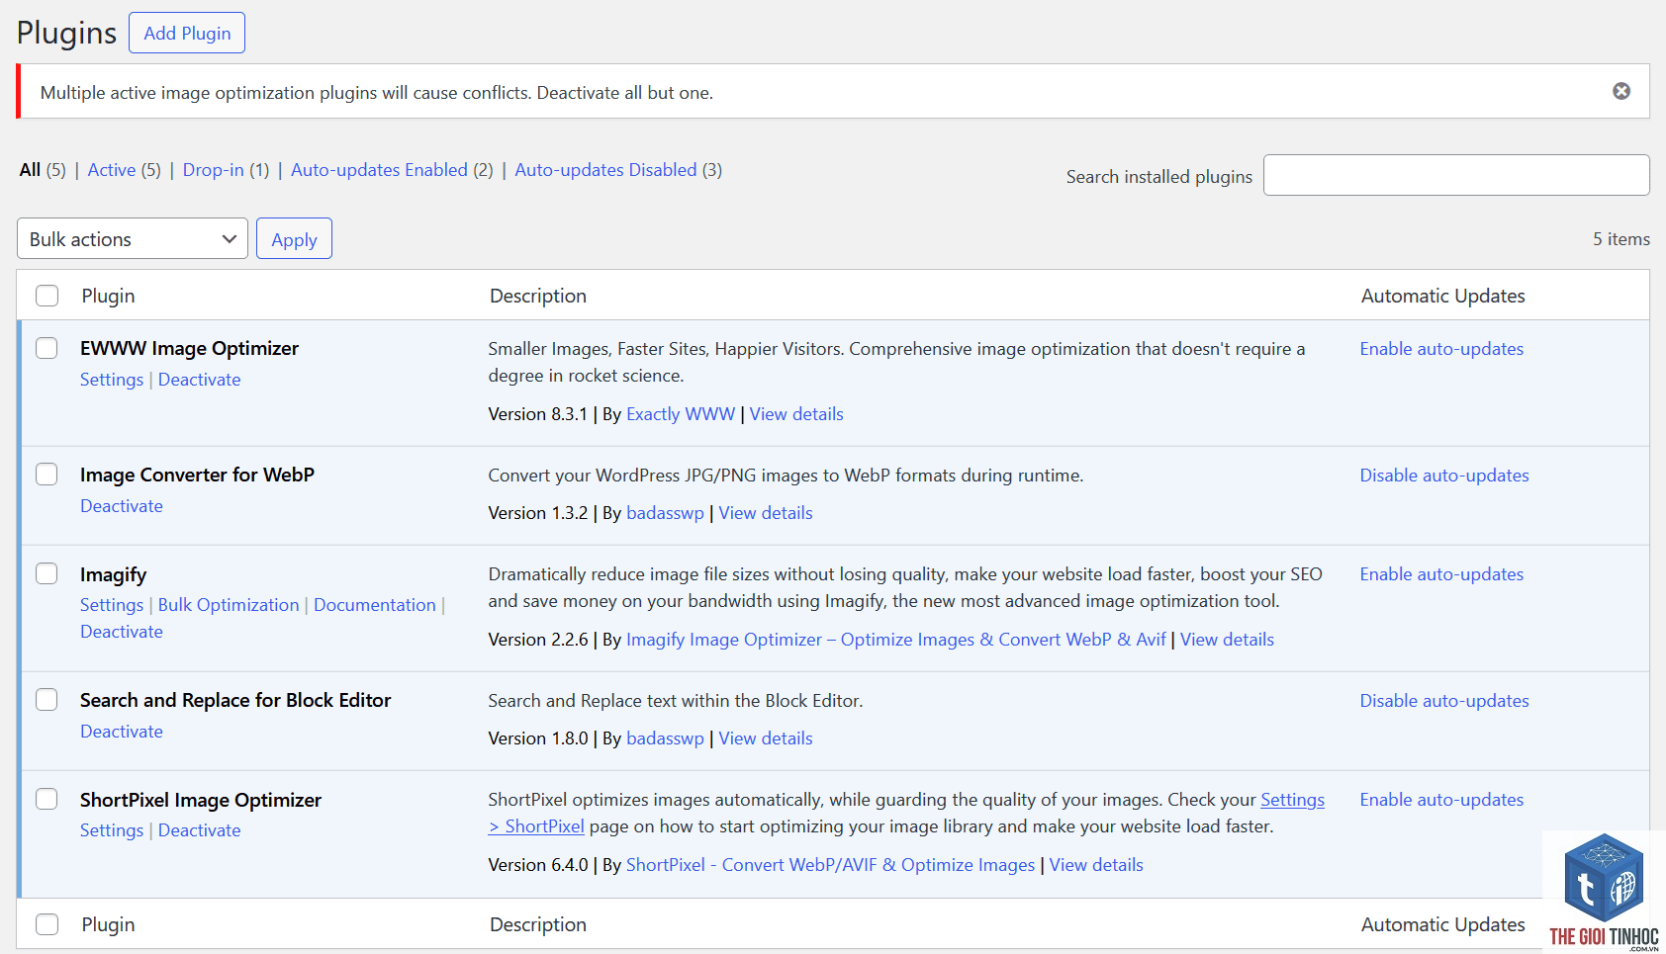Click 'Version 2.2.6' text
This screenshot has width=1666, height=954.
[x=537, y=640]
